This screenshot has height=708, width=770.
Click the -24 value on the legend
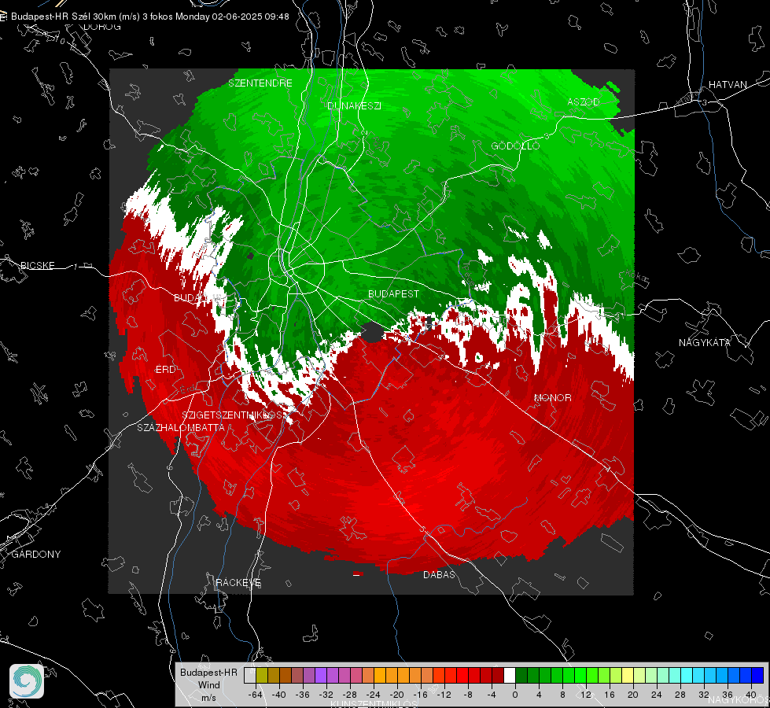pyautogui.click(x=374, y=695)
